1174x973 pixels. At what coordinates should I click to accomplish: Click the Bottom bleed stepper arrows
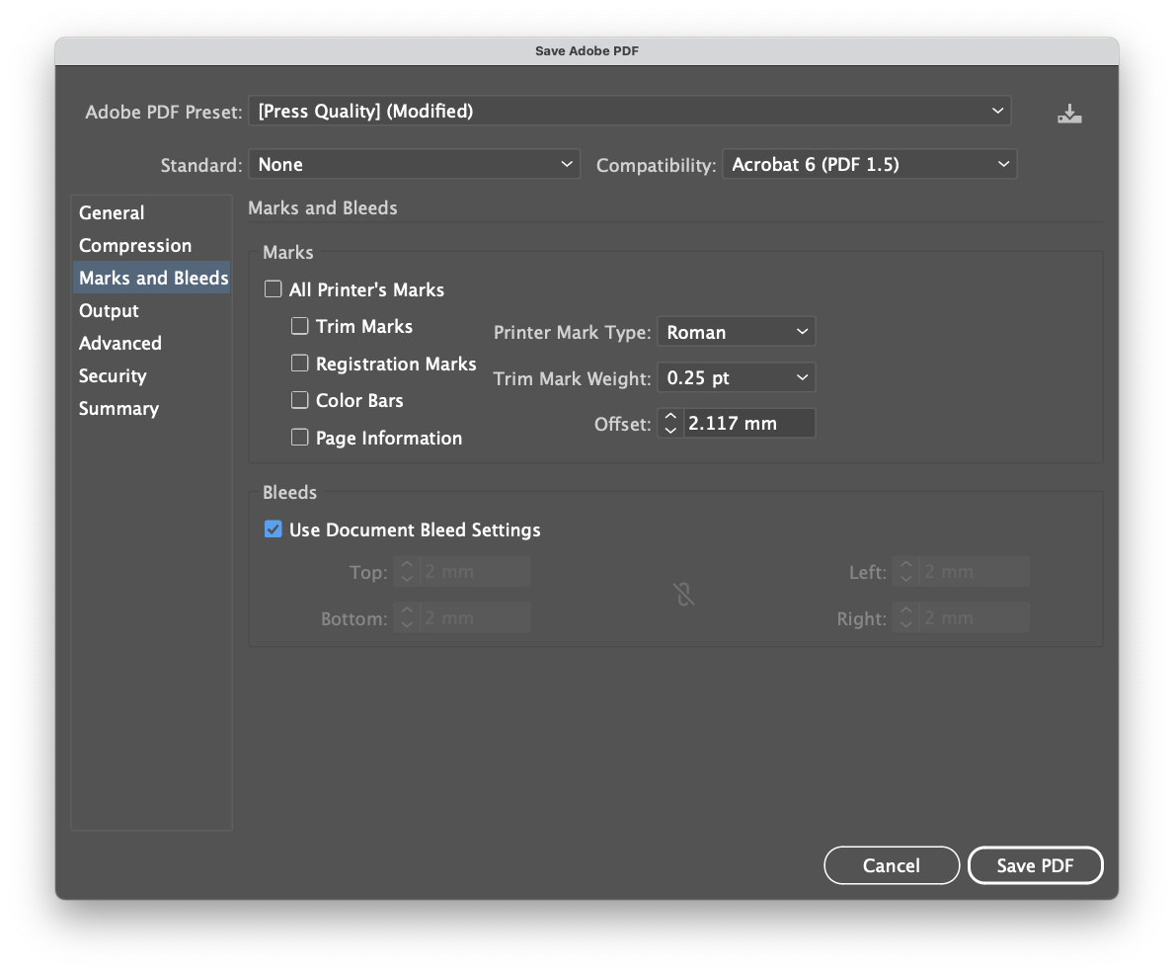(407, 618)
